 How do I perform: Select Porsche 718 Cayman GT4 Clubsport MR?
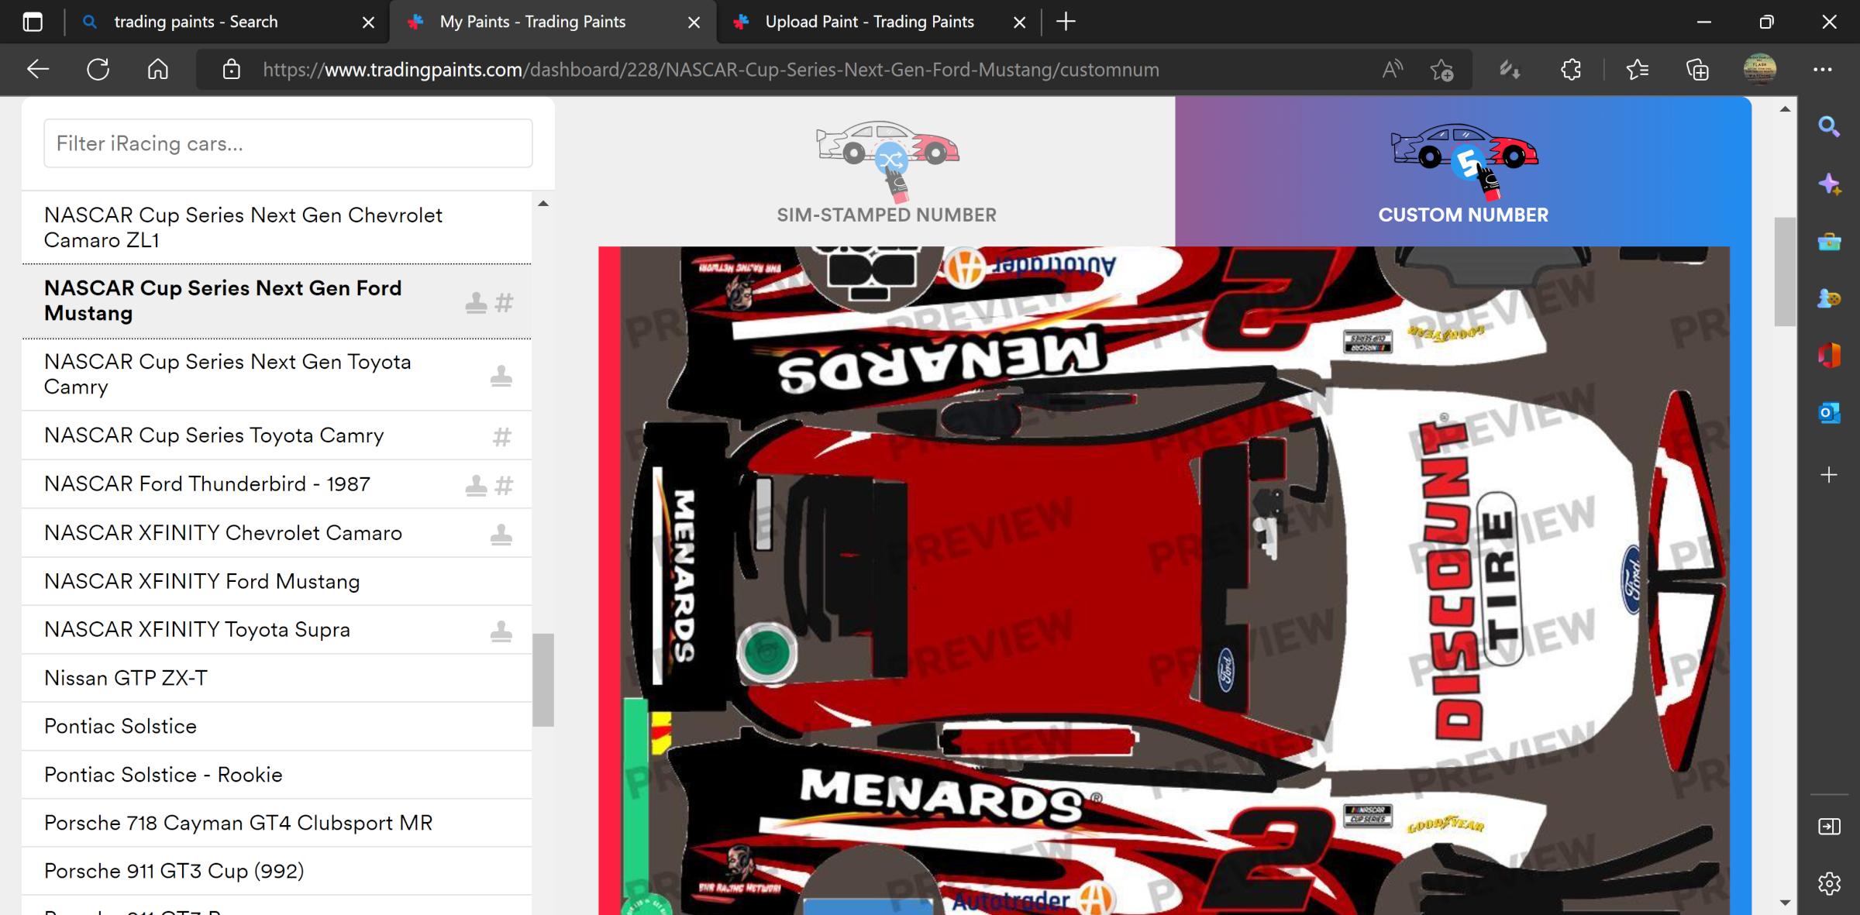tap(277, 823)
